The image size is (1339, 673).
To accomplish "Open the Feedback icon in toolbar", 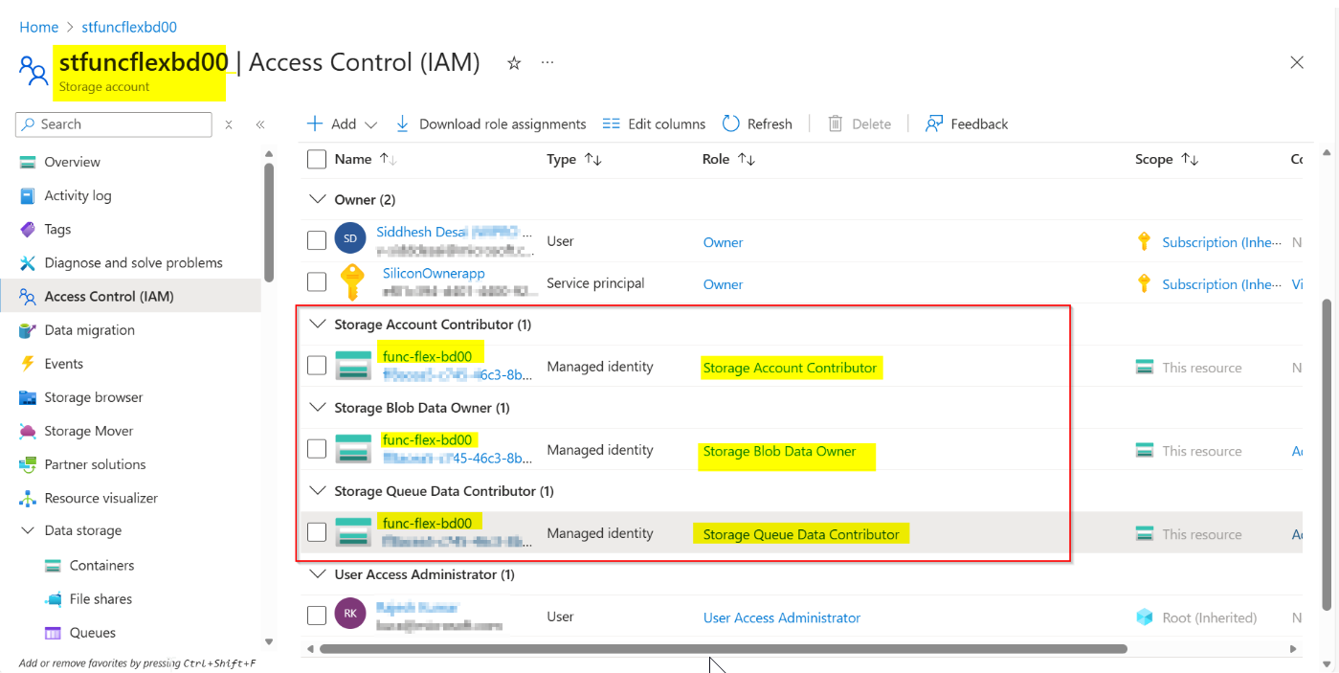I will 934,123.
